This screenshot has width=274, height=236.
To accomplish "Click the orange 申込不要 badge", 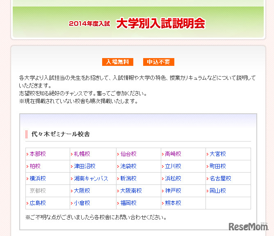I will pos(158,62).
